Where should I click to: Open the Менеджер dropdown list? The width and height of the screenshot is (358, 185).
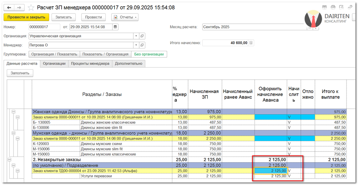136,45
